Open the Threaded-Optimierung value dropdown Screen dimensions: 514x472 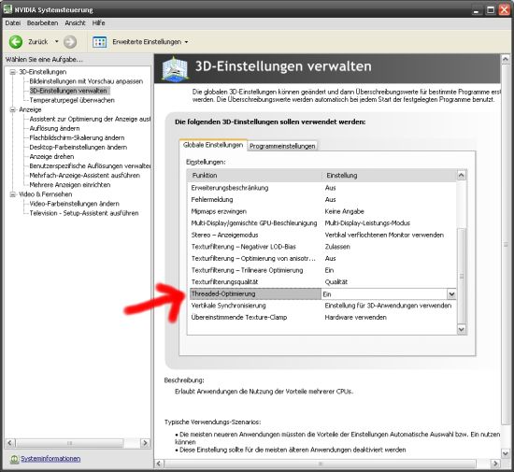(x=451, y=294)
